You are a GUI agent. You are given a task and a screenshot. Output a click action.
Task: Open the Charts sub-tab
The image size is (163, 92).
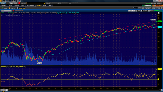tap(4, 8)
